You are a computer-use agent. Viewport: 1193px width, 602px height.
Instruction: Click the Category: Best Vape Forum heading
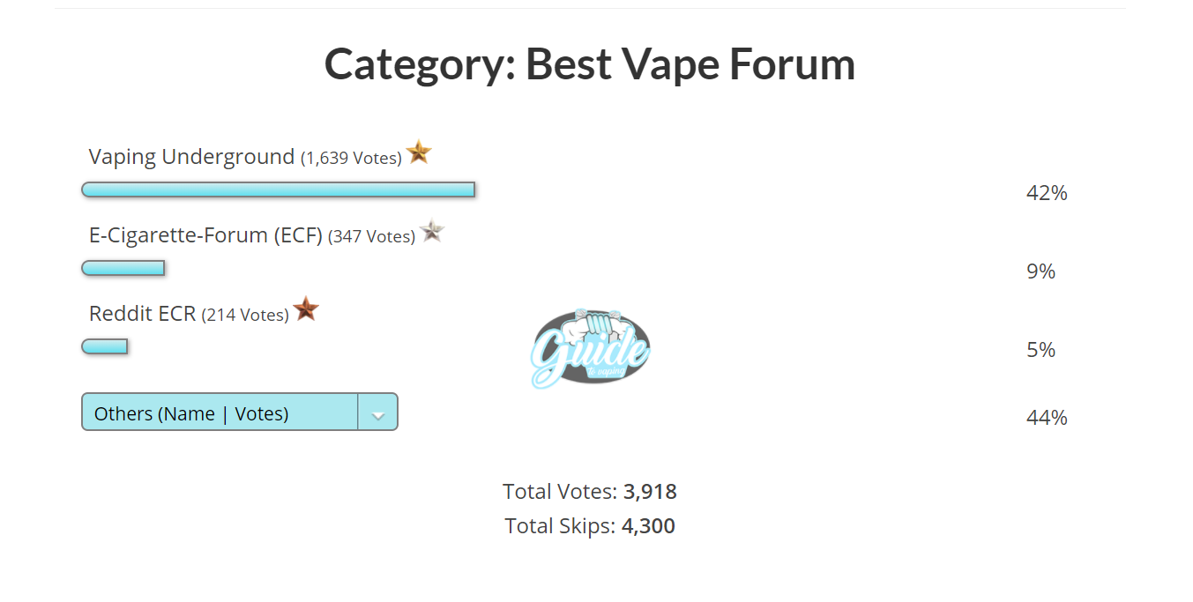coord(590,64)
